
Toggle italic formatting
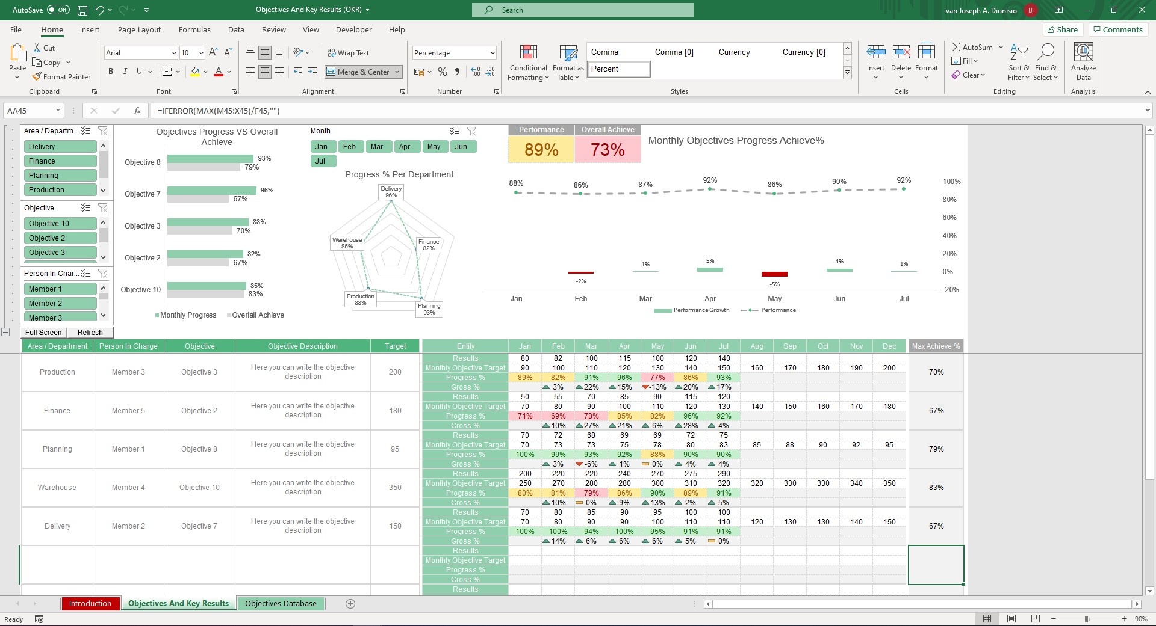click(125, 72)
